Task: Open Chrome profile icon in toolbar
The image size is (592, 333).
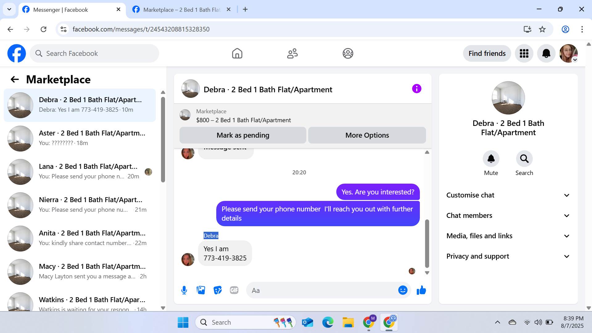Action: [x=565, y=29]
